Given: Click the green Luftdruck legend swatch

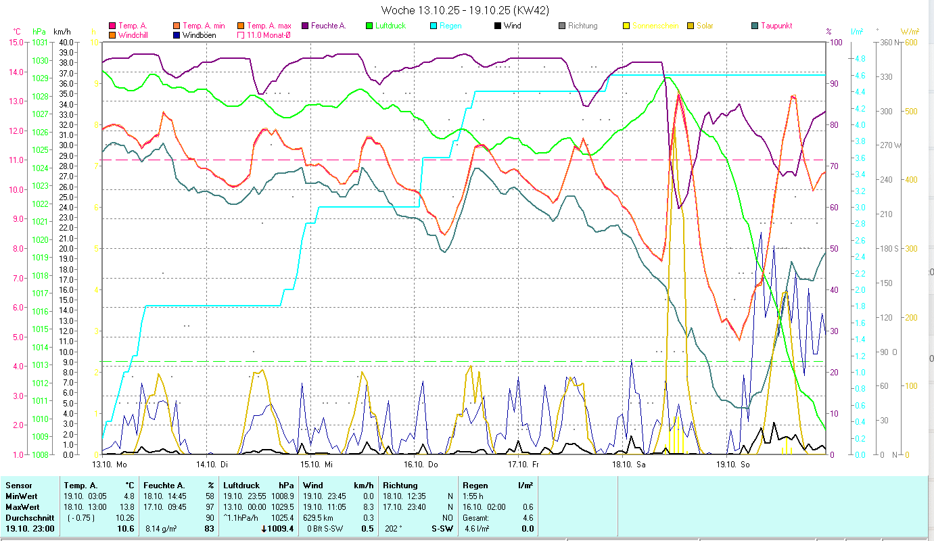Looking at the screenshot, I should 369,26.
